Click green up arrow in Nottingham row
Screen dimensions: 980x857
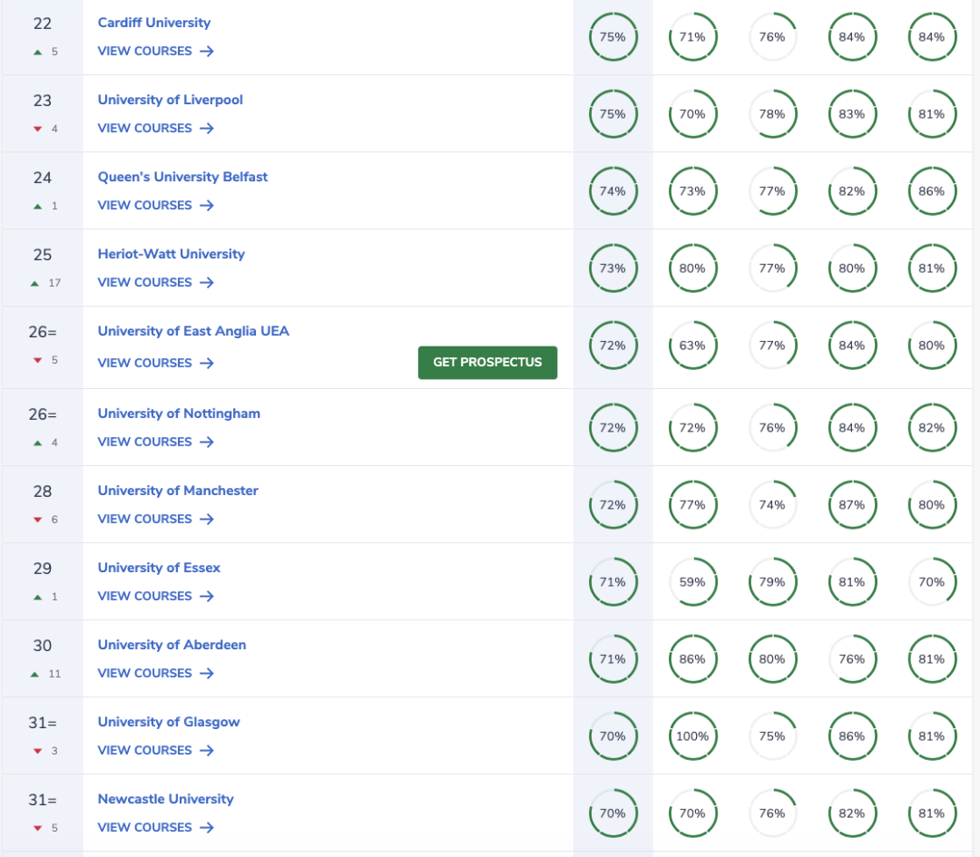click(x=37, y=443)
